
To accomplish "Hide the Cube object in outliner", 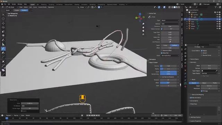I will point(217,22).
